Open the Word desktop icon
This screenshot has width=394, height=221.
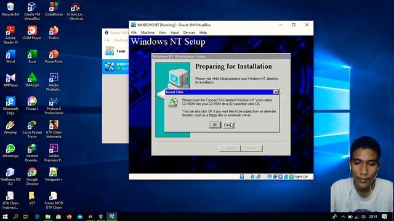[x=10, y=56]
